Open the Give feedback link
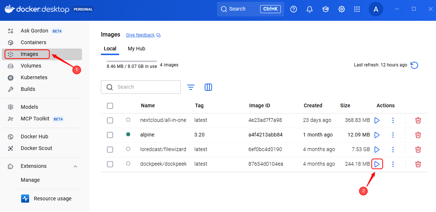Screen dimensions: 436x212 [140, 35]
